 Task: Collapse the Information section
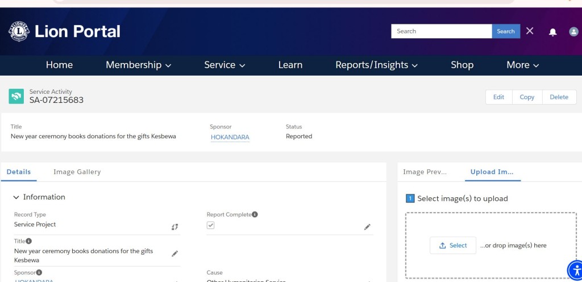(16, 197)
